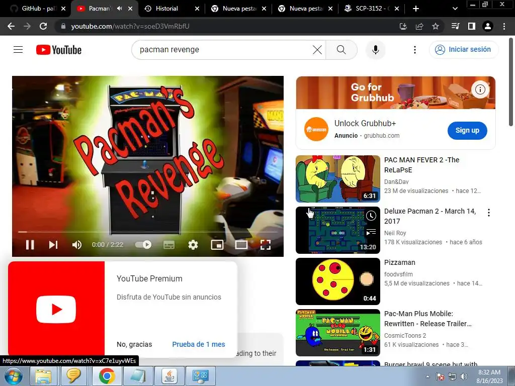515x386 pixels.
Task: Open the taskbar clock
Action: click(x=489, y=376)
